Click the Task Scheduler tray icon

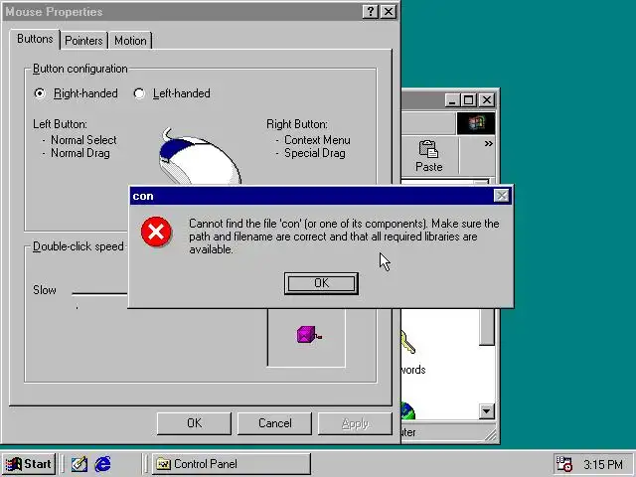click(563, 464)
